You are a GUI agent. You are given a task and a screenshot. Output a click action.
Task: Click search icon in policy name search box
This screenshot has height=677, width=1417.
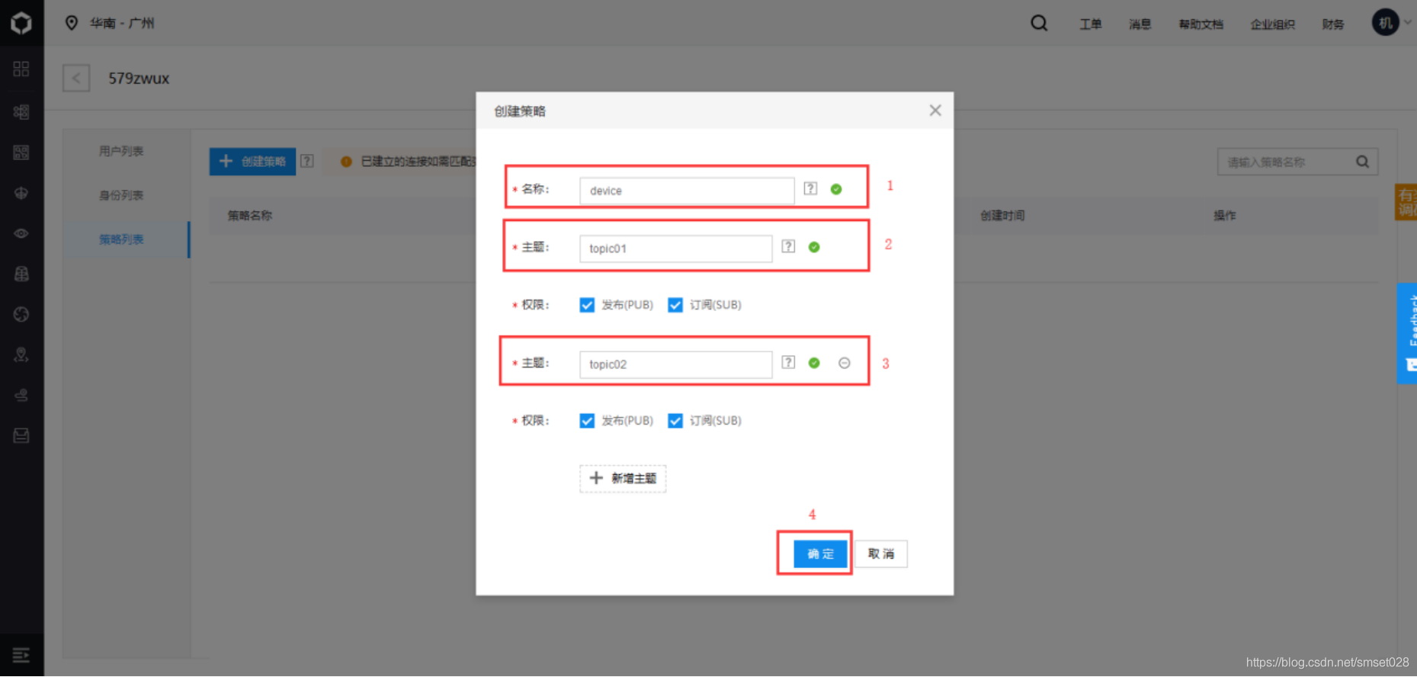pos(1362,162)
